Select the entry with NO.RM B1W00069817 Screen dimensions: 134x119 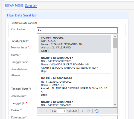pos(75,103)
